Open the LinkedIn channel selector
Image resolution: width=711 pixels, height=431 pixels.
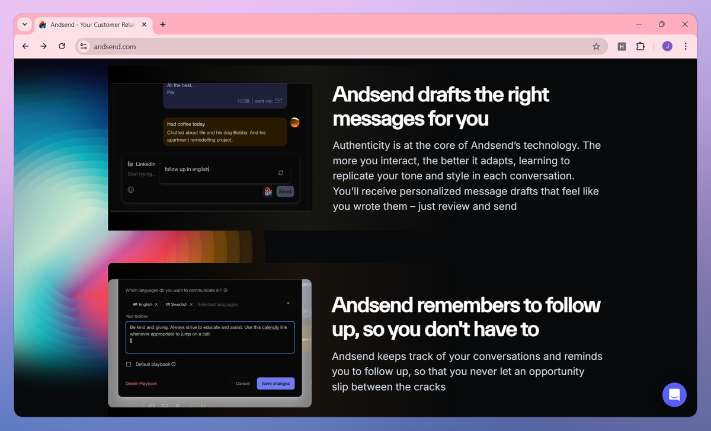point(143,164)
